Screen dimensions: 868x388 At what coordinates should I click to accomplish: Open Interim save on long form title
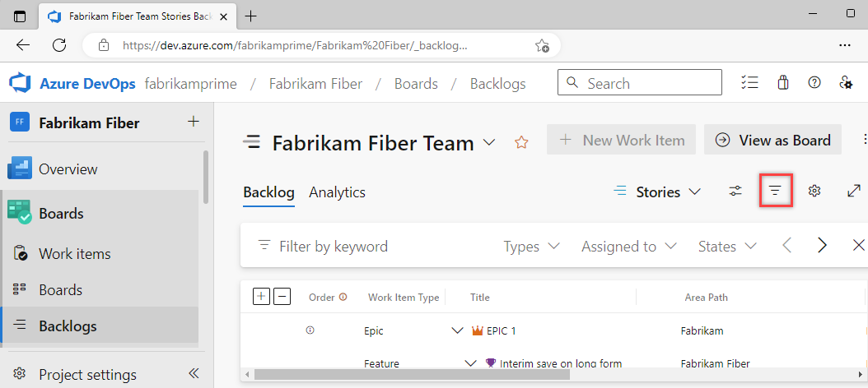point(560,363)
